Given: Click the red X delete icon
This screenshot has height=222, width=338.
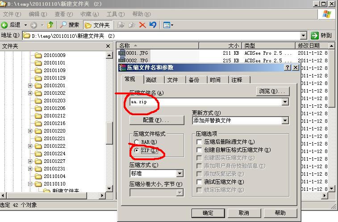Looking at the screenshot, I should pyautogui.click(x=142, y=25).
